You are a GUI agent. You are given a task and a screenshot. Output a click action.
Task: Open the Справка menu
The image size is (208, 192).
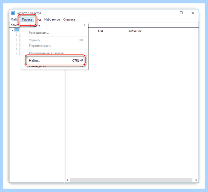(69, 20)
